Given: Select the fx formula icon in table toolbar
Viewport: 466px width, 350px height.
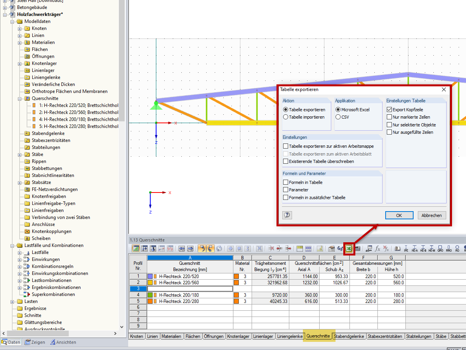Looking at the screenshot, I should [377, 249].
